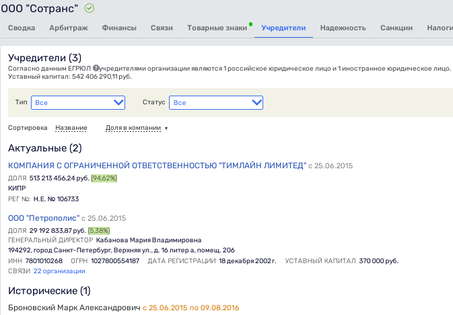Click the green dot indicator on Товарные знаки
The image size is (453, 315).
[250, 24]
